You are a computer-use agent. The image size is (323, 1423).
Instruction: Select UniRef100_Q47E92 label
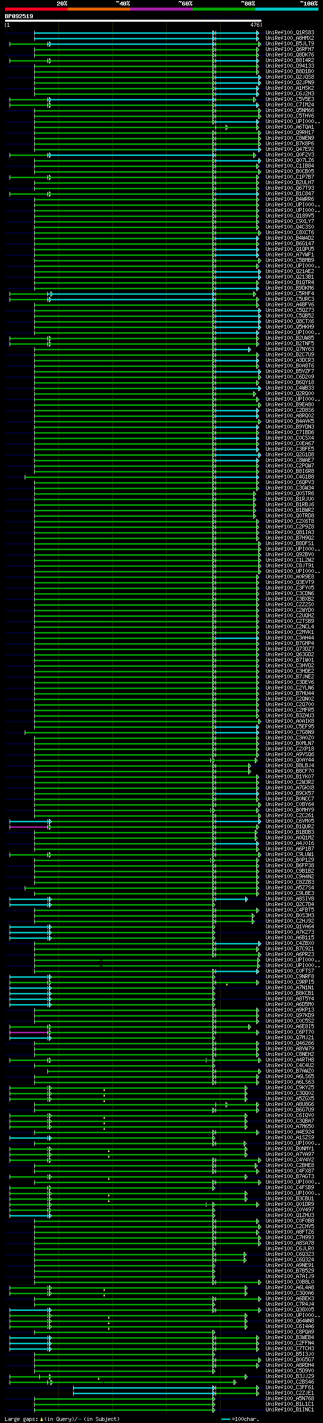(x=290, y=149)
